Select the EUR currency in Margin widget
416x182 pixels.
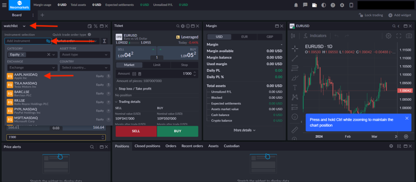pos(245,37)
